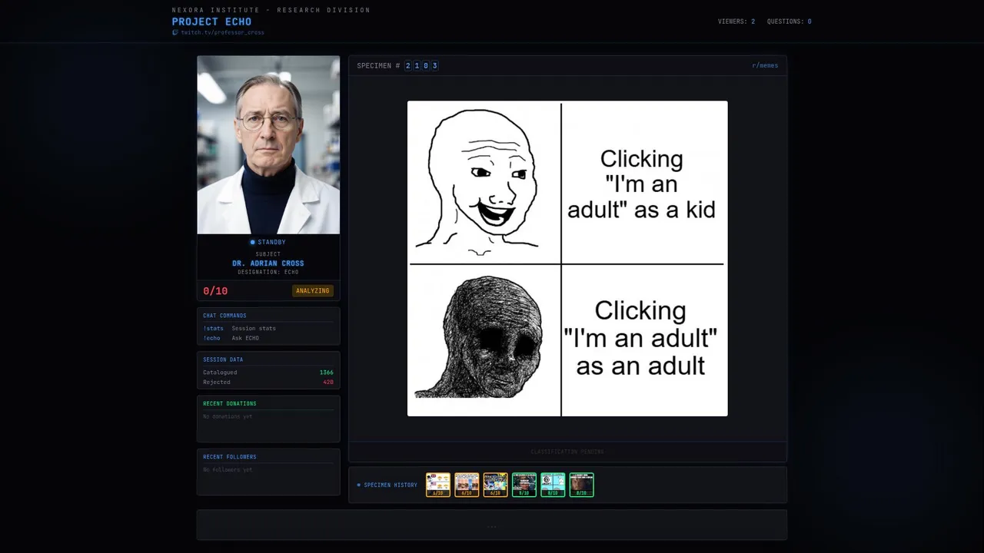
Task: Open the fifth specimen history thumbnail
Action: 553,485
